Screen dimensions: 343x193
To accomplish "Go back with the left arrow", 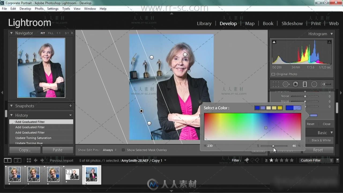I will 35,160.
